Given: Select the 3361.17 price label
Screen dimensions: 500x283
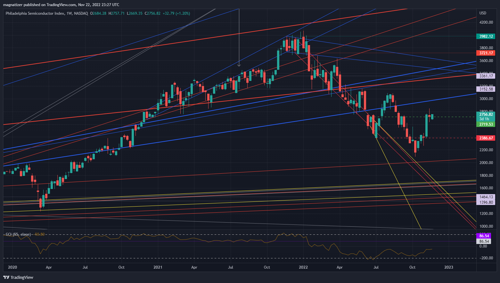Looking at the screenshot, I should (x=486, y=76).
